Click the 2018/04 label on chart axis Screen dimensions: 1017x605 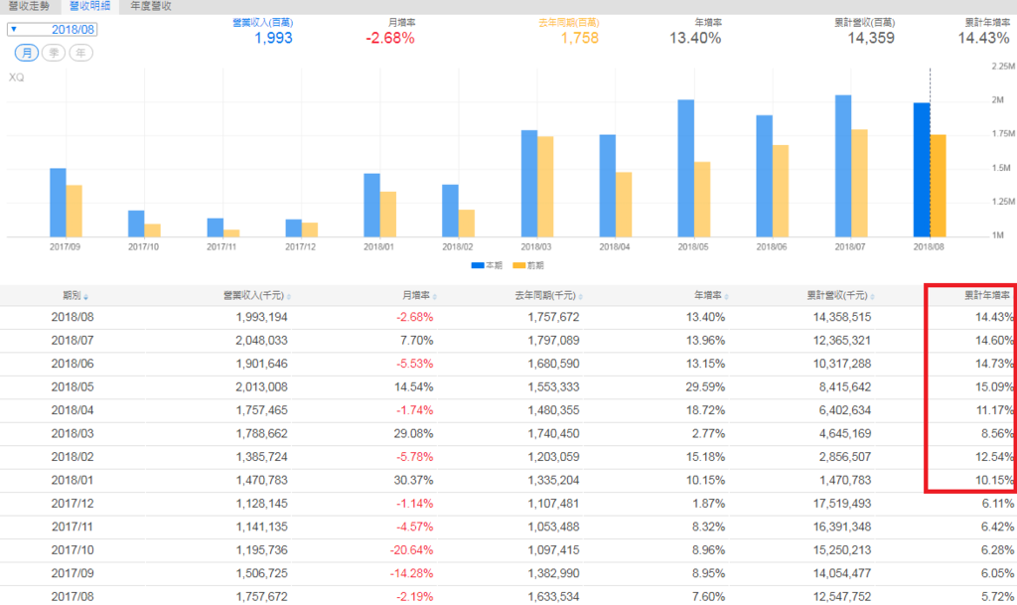(x=614, y=247)
